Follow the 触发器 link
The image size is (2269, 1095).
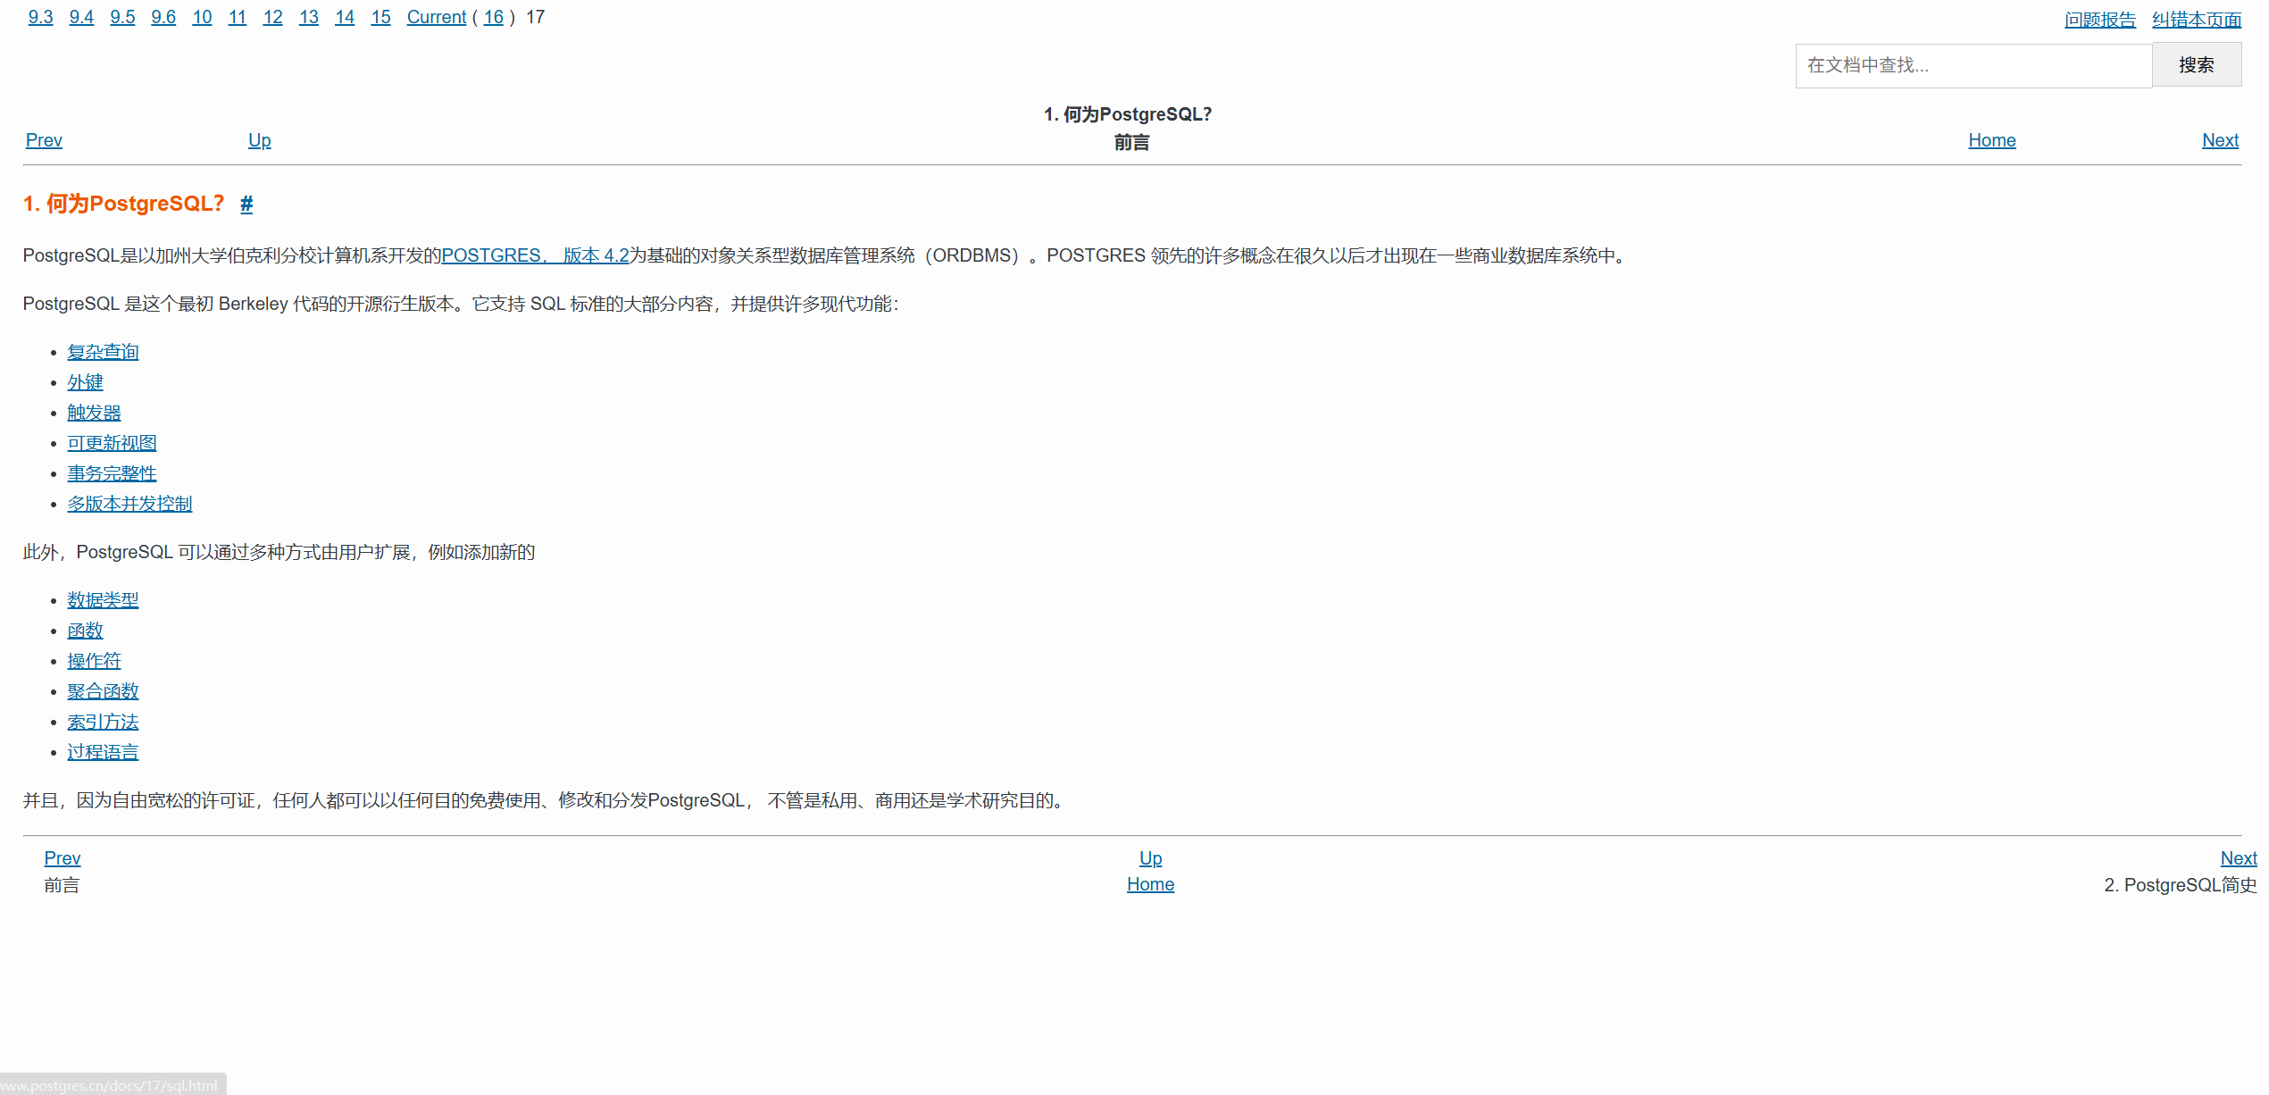coord(94,413)
